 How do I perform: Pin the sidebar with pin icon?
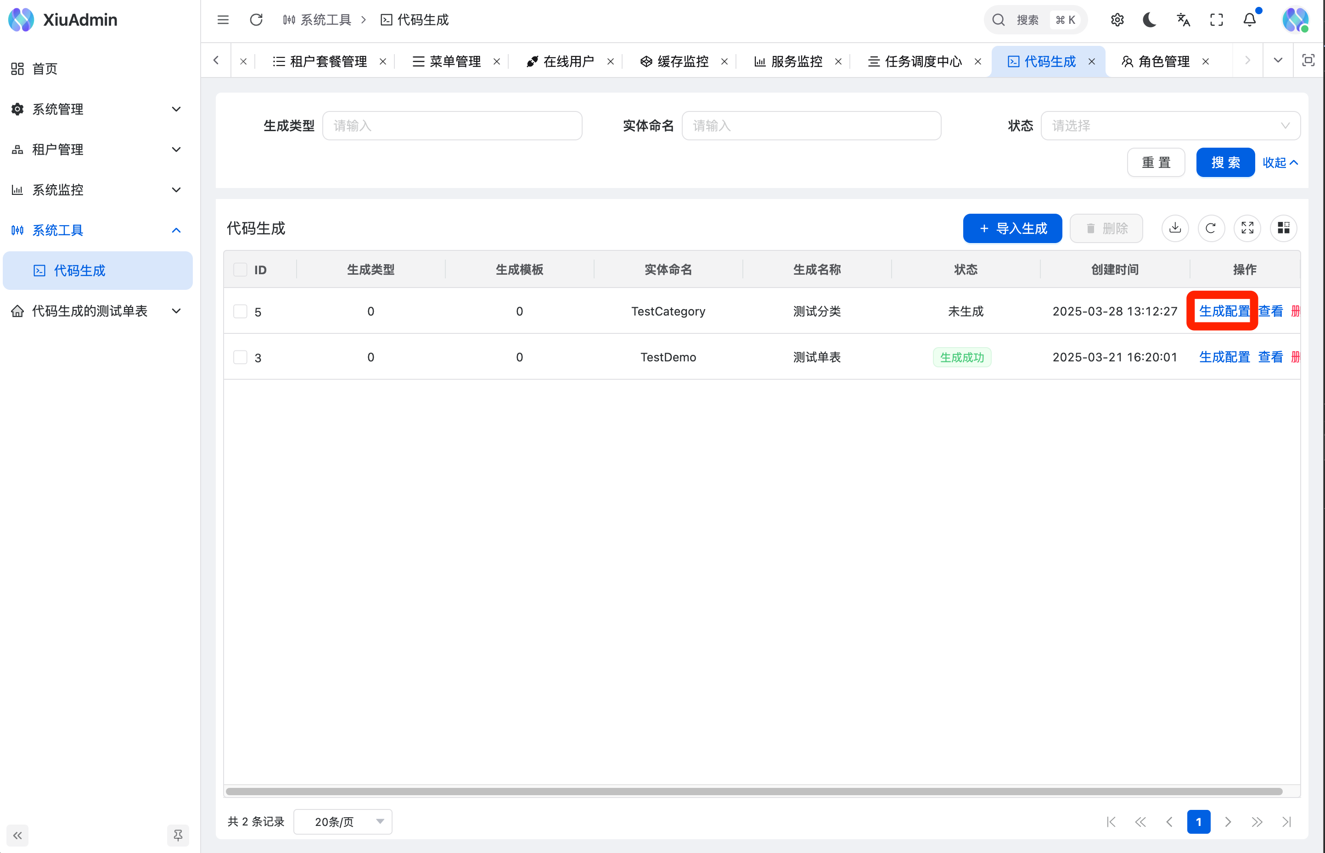click(178, 835)
